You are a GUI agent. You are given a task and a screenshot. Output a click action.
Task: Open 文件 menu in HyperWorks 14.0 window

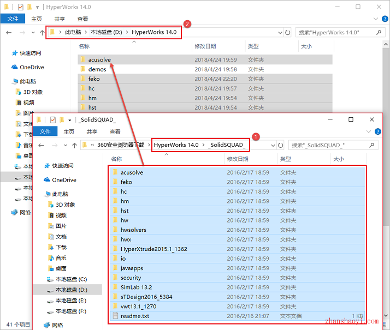tap(13, 19)
